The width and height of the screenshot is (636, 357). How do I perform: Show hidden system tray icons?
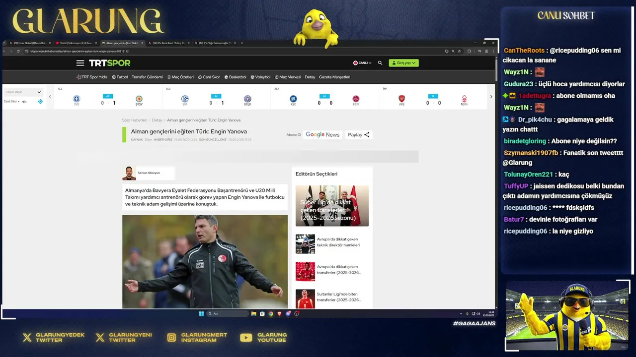461,313
